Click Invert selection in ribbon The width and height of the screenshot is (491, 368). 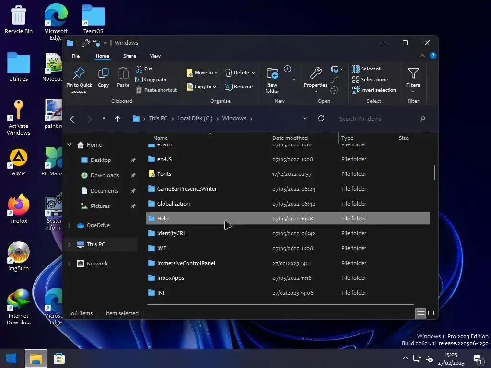pos(374,90)
